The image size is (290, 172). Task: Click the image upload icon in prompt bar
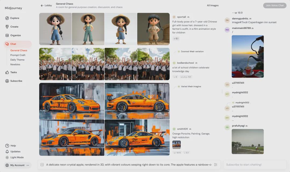(x=42, y=165)
